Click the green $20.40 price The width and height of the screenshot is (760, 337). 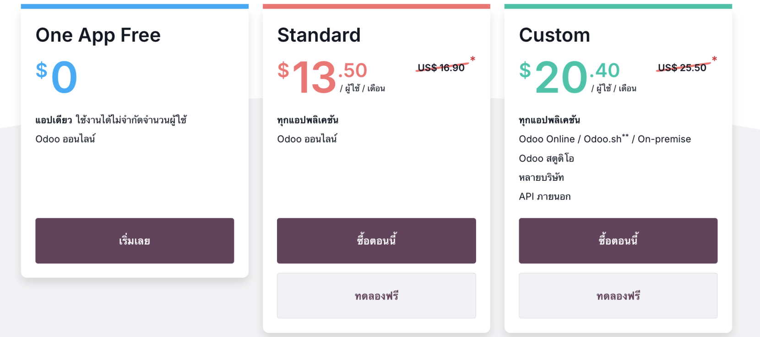[x=569, y=76]
